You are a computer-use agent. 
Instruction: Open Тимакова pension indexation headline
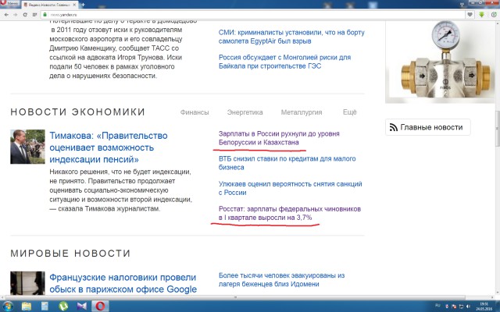click(109, 147)
